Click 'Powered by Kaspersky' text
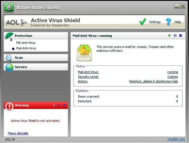The height and width of the screenshot is (143, 189). point(50,25)
